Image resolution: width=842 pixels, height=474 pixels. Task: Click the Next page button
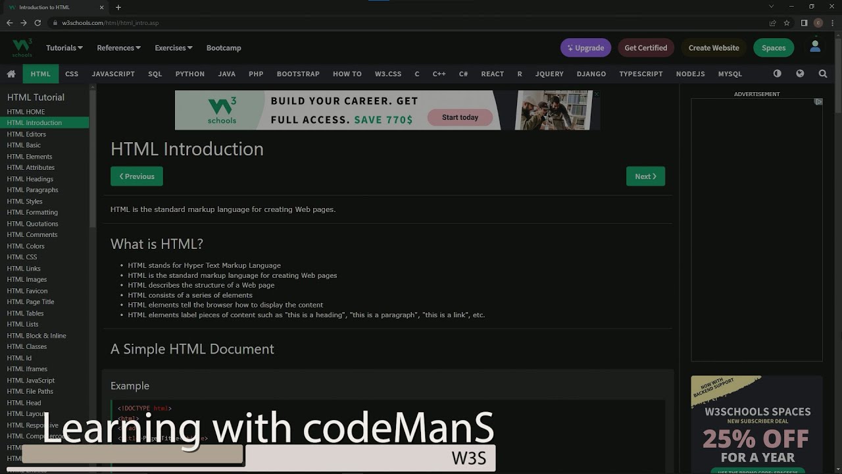pyautogui.click(x=645, y=176)
